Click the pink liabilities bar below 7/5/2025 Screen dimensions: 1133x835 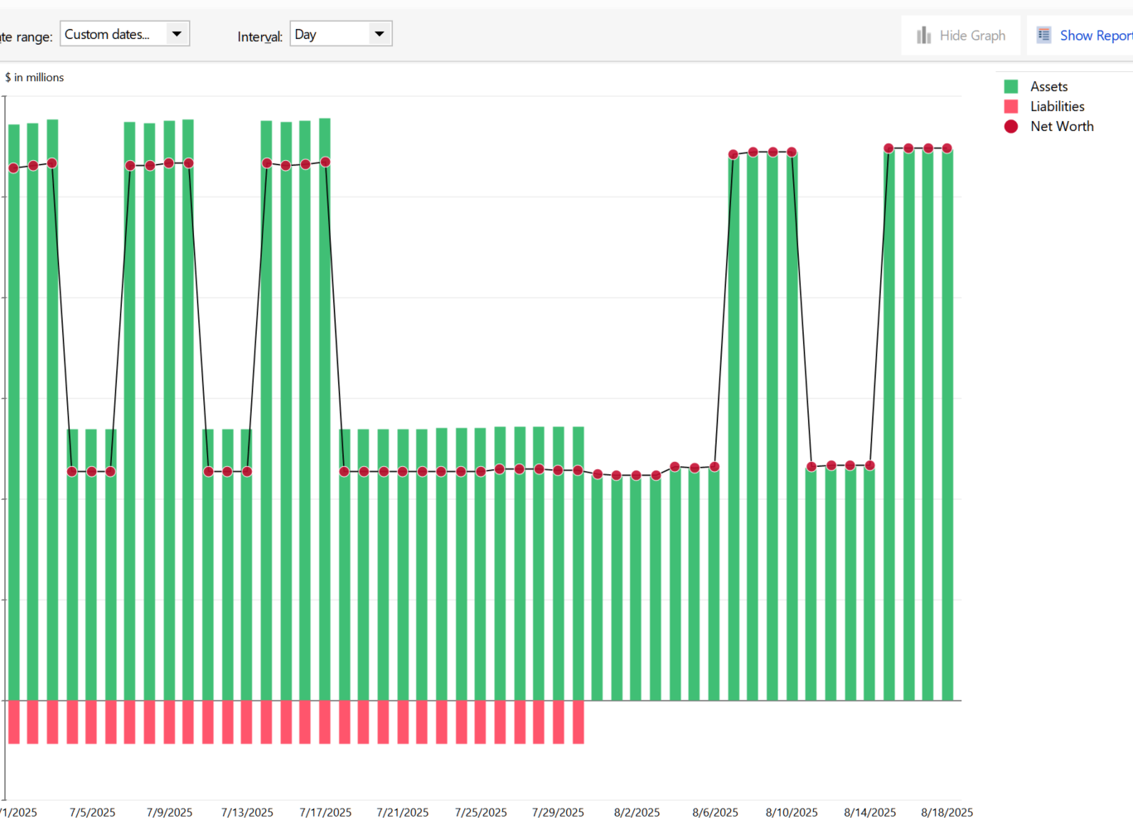(91, 722)
